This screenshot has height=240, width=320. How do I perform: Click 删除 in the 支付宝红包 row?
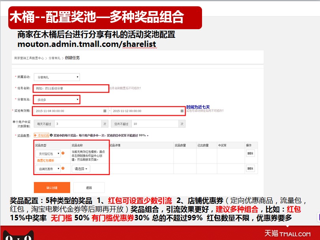tap(250, 153)
